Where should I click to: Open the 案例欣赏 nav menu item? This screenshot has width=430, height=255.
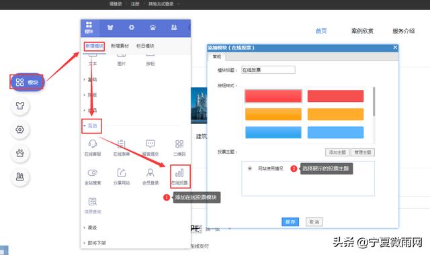[x=362, y=31]
